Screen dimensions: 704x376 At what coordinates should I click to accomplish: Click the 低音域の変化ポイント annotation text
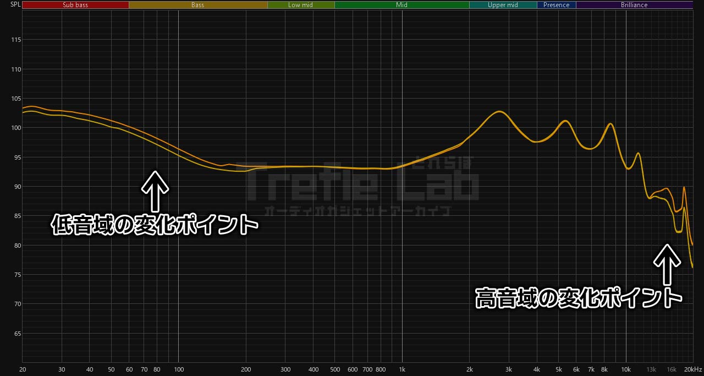pyautogui.click(x=155, y=225)
